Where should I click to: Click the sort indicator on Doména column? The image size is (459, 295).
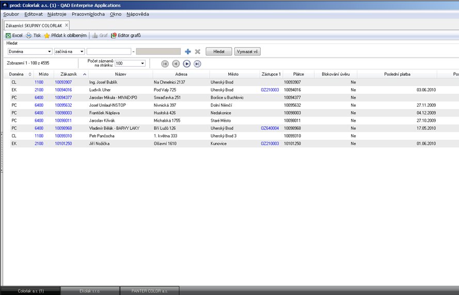(30, 74)
